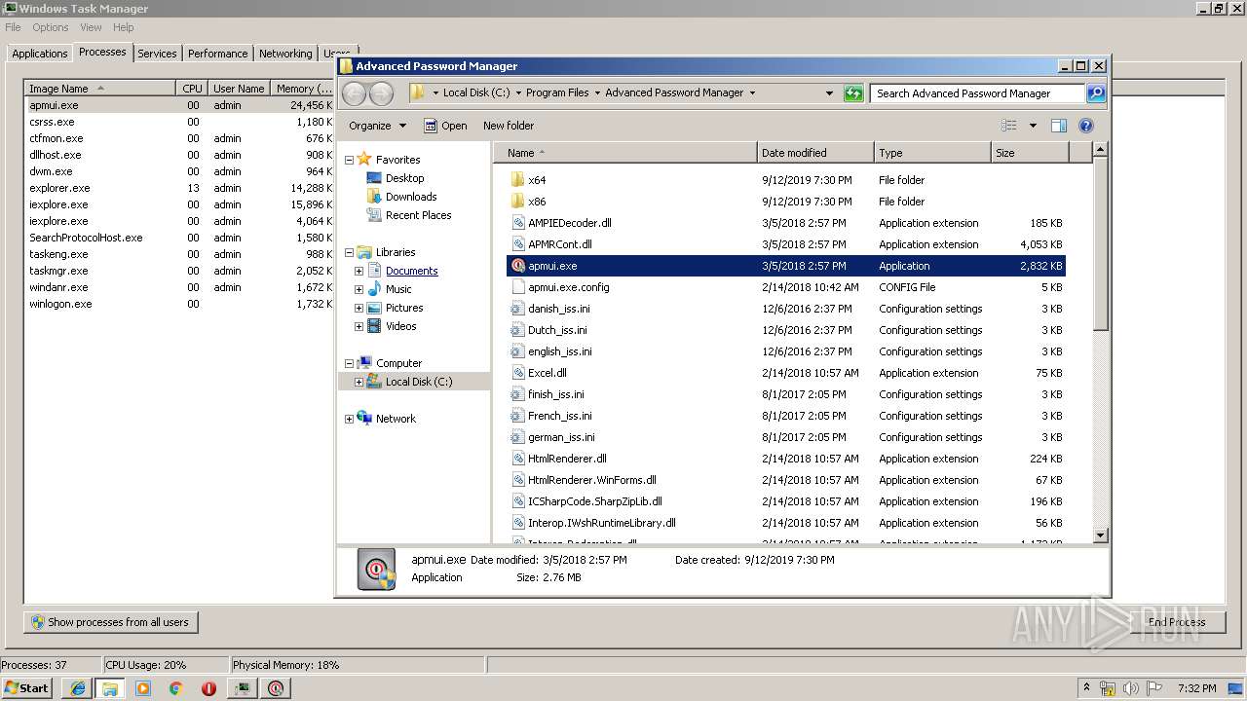This screenshot has width=1247, height=701.
Task: Expand Local Disk (C:) tree node
Action: click(359, 382)
